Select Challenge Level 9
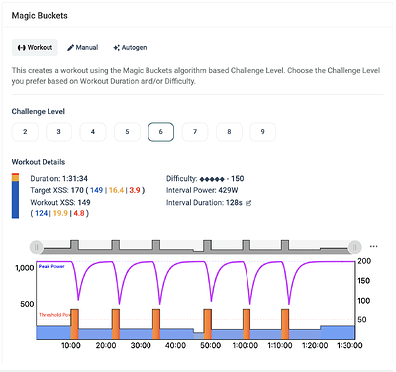The height and width of the screenshot is (372, 396). 263,132
